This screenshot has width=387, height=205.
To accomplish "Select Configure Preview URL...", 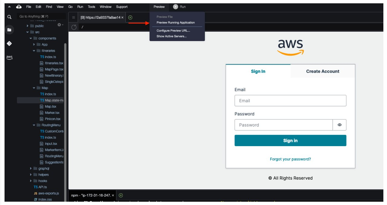I will pos(173,30).
